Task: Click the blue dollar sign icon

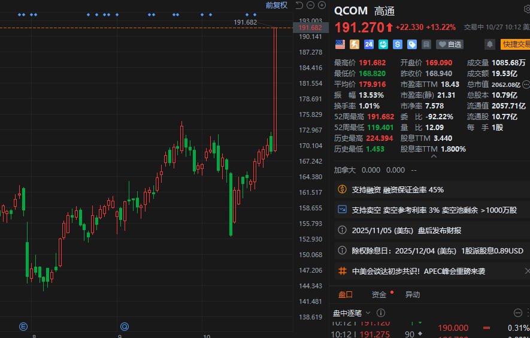Action: coord(398,44)
